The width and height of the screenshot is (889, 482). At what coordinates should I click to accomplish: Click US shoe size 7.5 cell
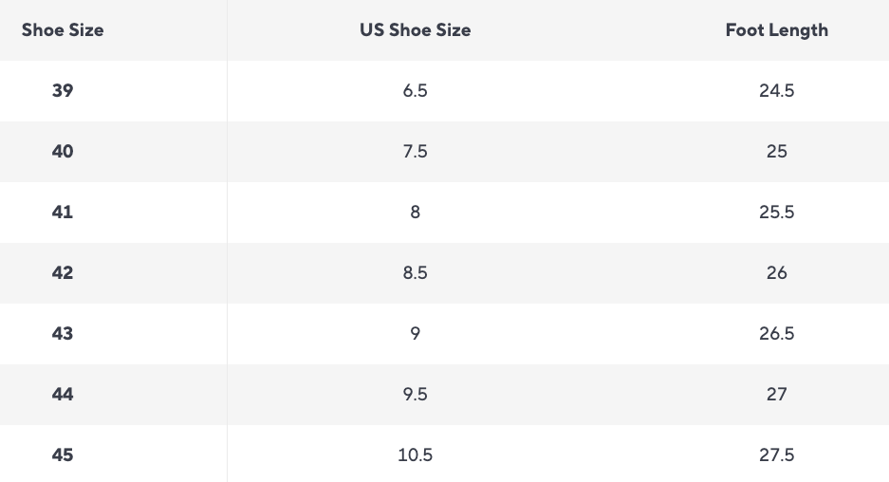(415, 152)
